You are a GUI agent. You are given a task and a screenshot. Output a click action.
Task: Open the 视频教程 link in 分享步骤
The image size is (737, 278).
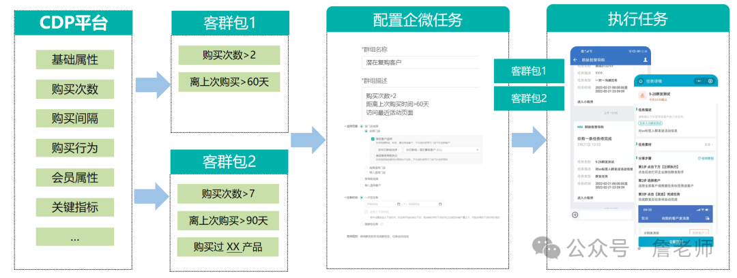706,158
